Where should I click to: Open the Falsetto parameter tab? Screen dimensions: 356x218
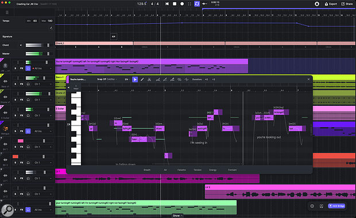tap(181, 170)
